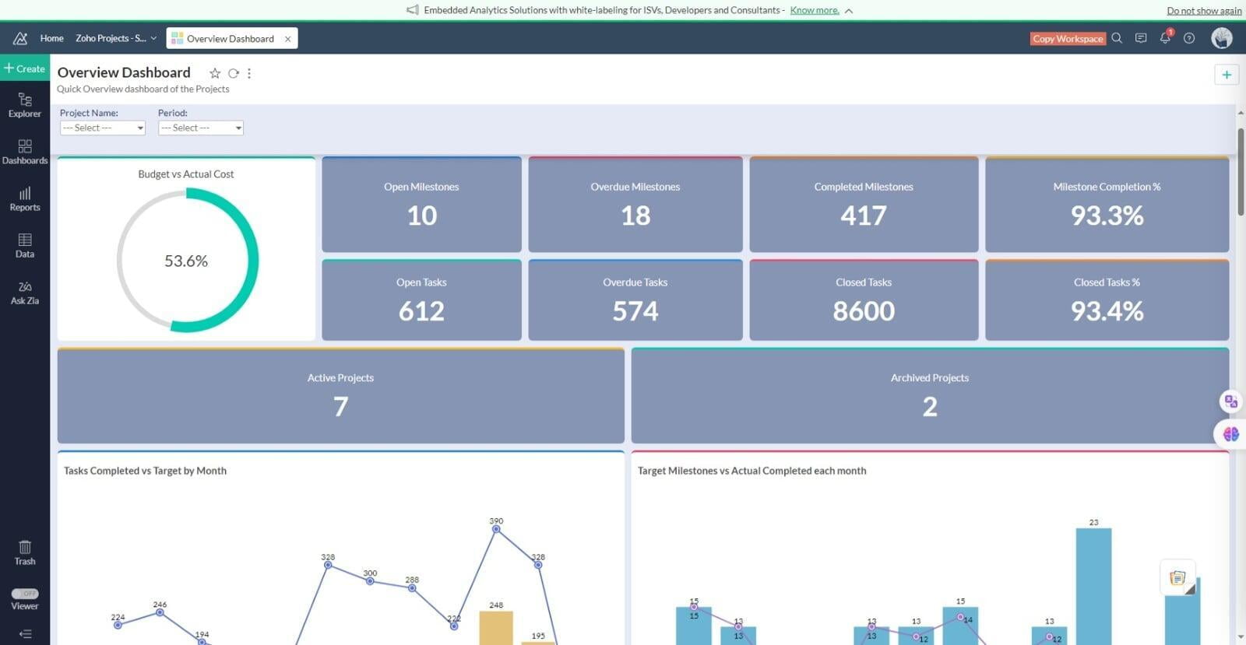Toggle the Viewer mode switch
The image size is (1246, 645).
coord(25,594)
